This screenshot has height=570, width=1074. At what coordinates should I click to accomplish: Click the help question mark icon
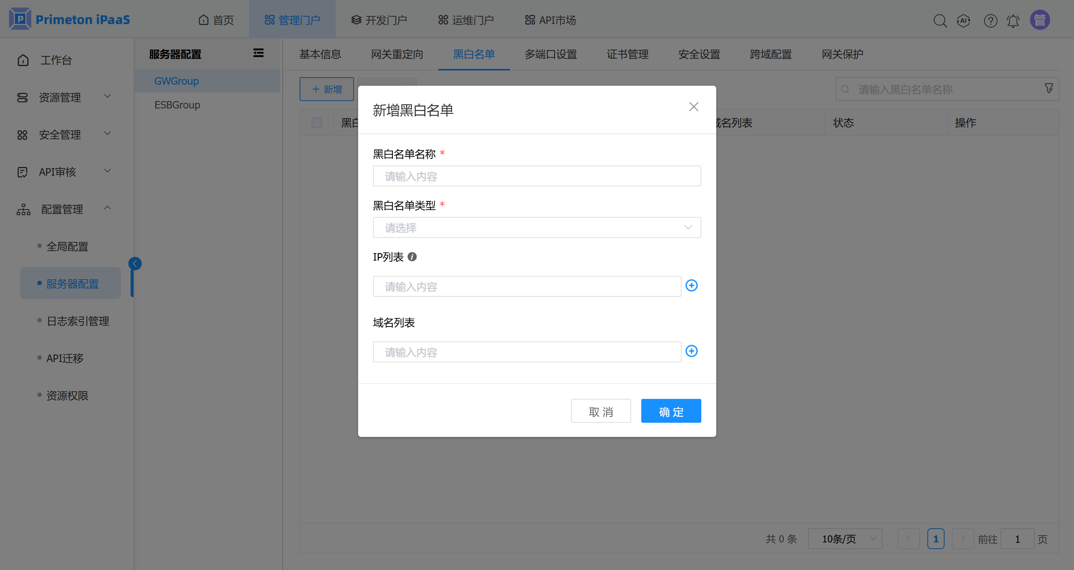[x=990, y=21]
